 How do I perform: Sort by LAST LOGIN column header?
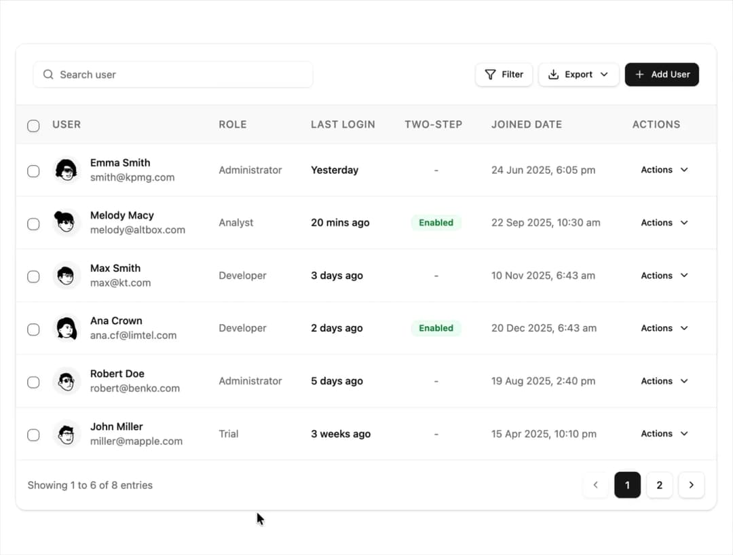343,124
